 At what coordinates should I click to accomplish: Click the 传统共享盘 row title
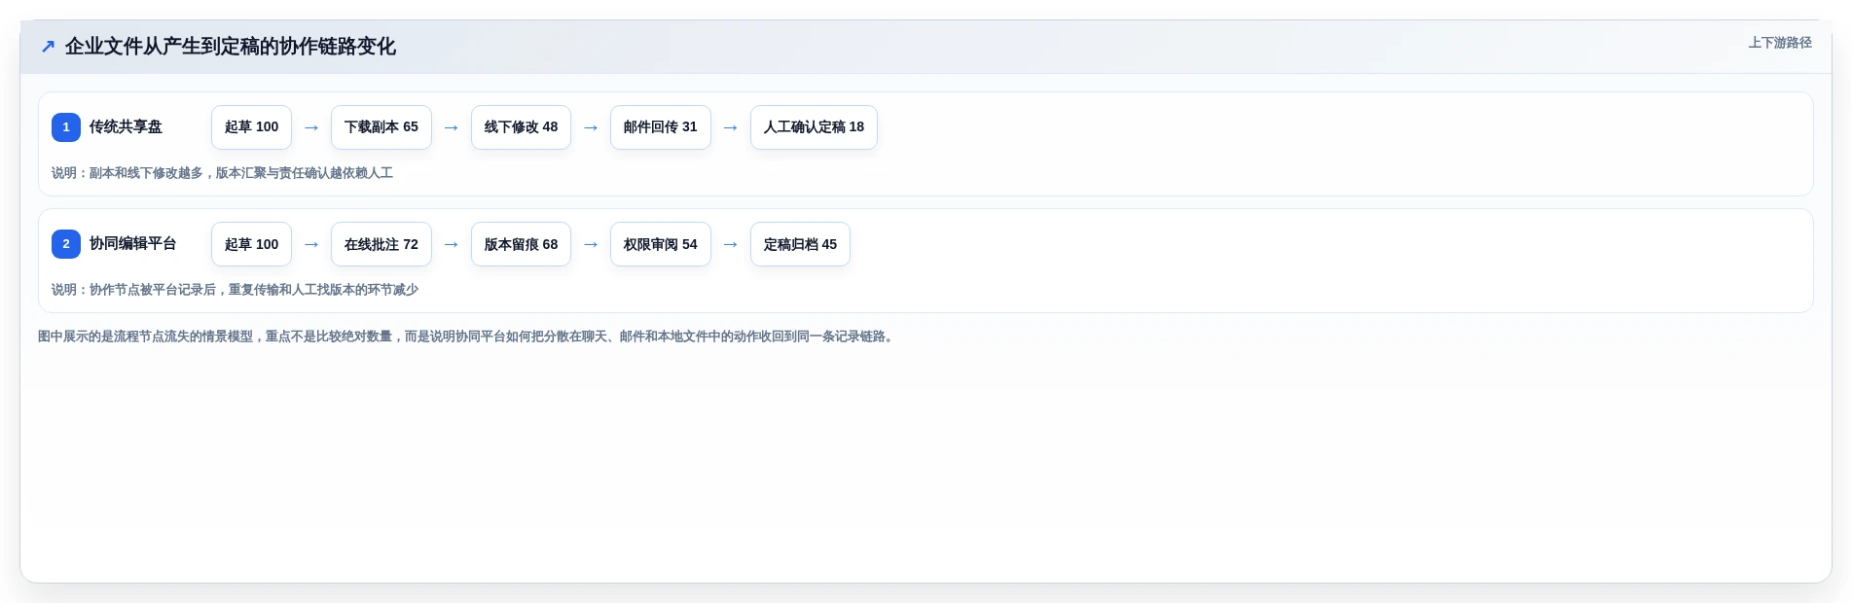pos(126,127)
